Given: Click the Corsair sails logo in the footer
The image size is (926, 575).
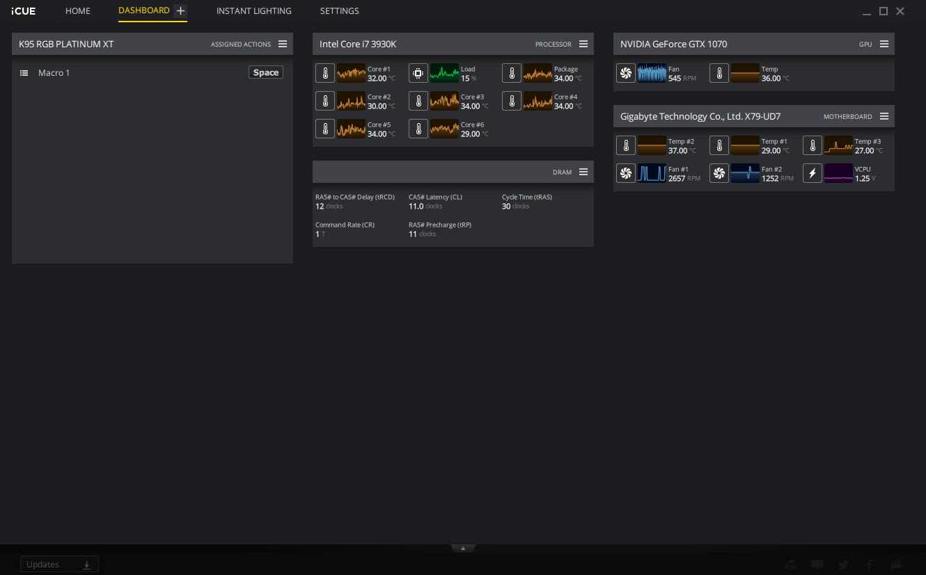Looking at the screenshot, I should click(x=897, y=565).
